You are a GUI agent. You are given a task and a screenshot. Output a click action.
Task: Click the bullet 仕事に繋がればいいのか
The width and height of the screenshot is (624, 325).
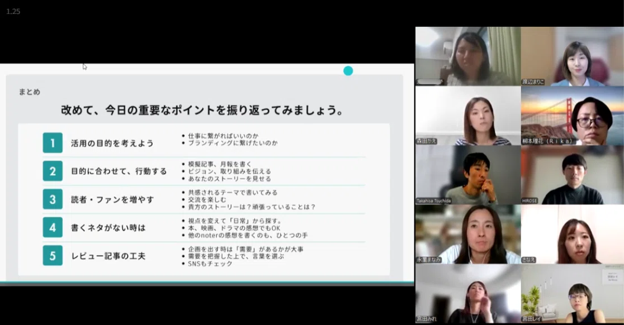223,136
